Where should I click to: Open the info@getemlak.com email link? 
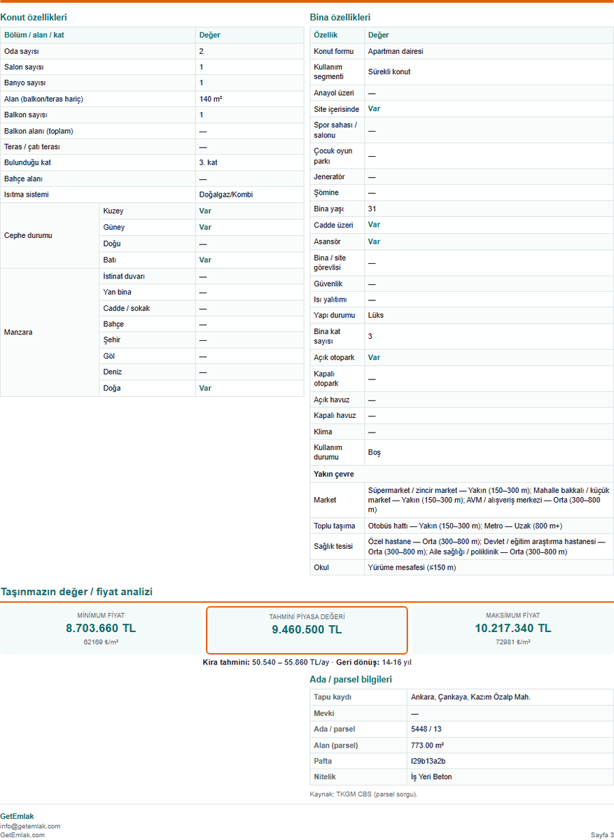coord(30,826)
